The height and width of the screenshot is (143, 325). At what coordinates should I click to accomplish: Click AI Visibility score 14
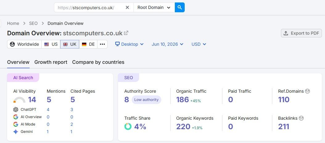[32, 100]
